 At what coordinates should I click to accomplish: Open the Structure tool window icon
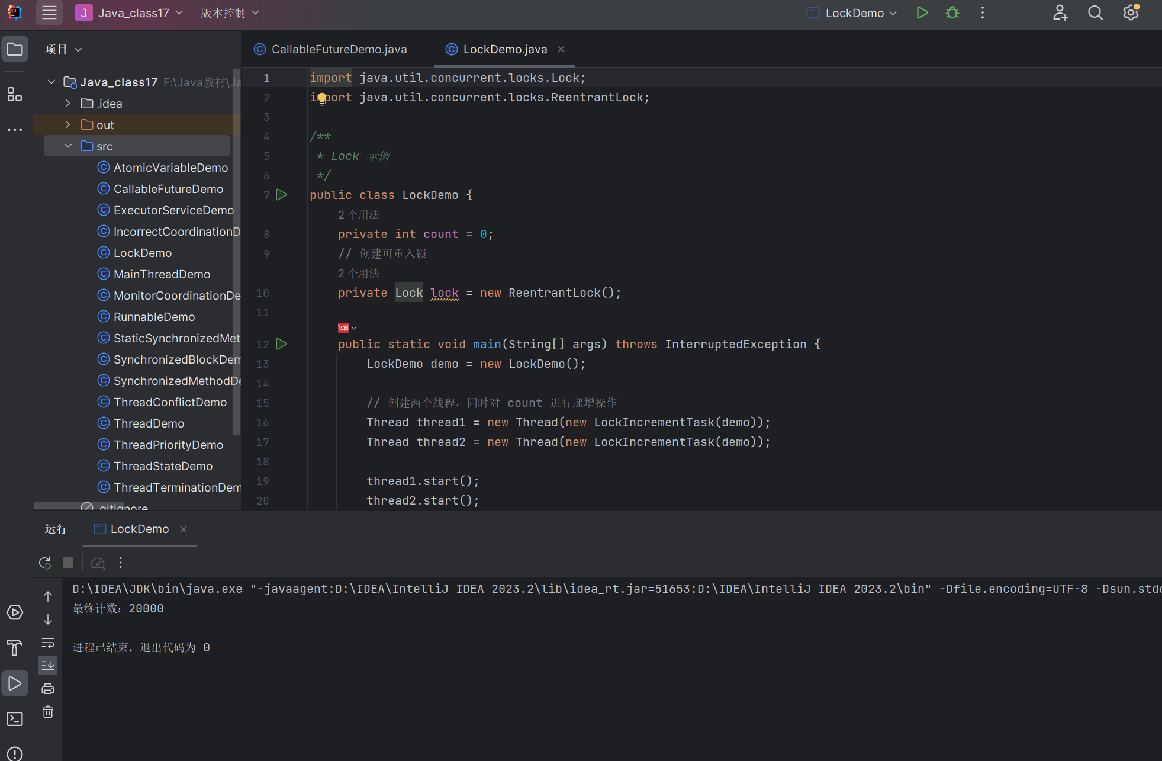pyautogui.click(x=15, y=94)
